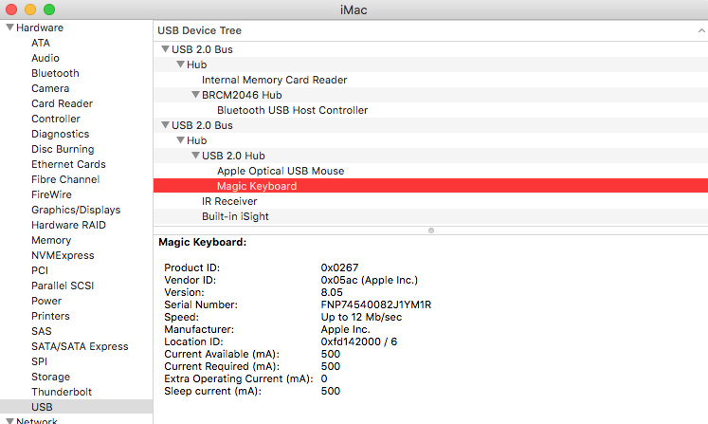The image size is (708, 424).
Task: Open the Bluetooth hardware section
Action: [x=55, y=73]
